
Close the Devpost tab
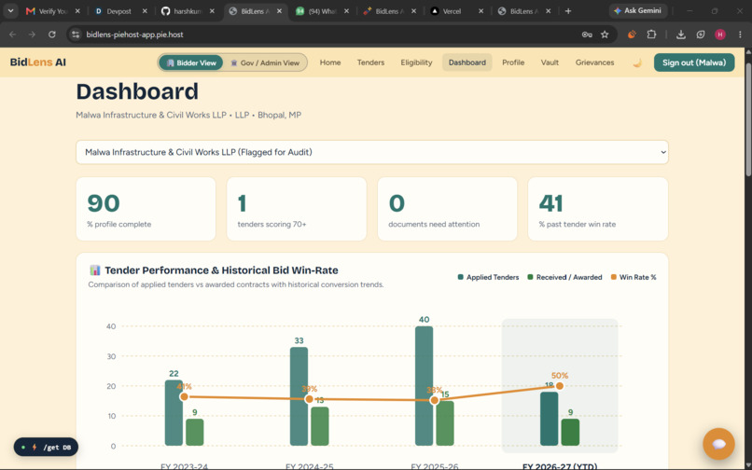(x=145, y=11)
